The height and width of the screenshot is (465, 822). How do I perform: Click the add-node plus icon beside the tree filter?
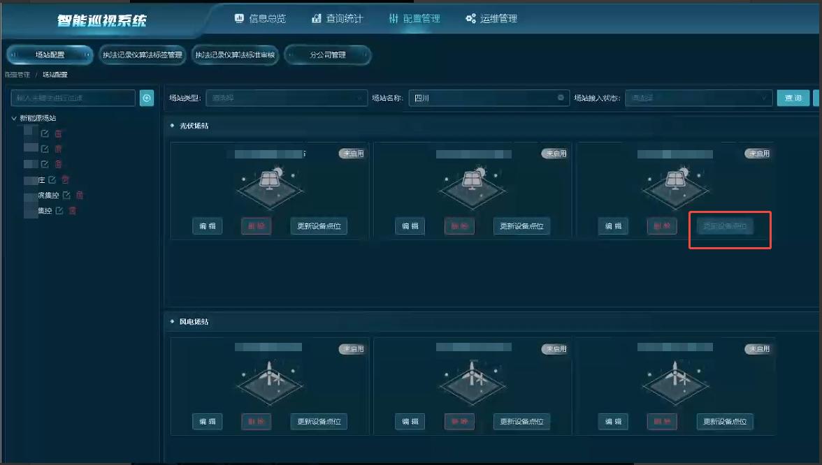147,98
